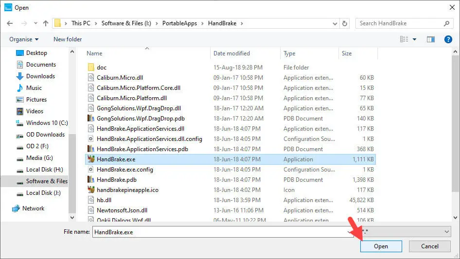Click the search magnifier icon
The image size is (460, 259).
[446, 23]
